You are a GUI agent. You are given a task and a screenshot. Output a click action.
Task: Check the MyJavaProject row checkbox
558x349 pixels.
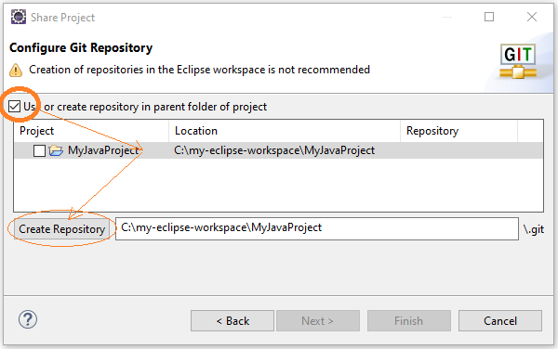click(x=39, y=150)
